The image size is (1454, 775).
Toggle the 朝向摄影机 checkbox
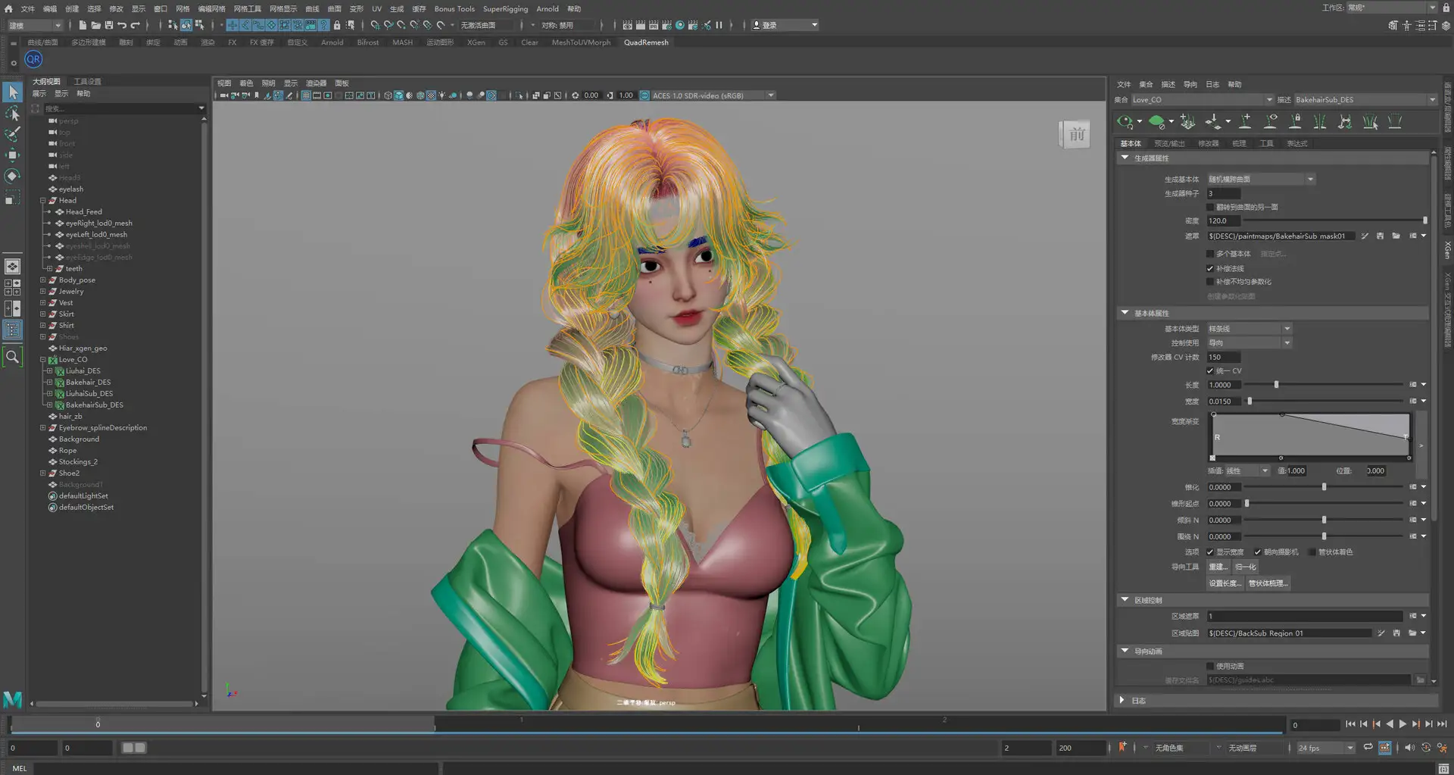[1258, 552]
